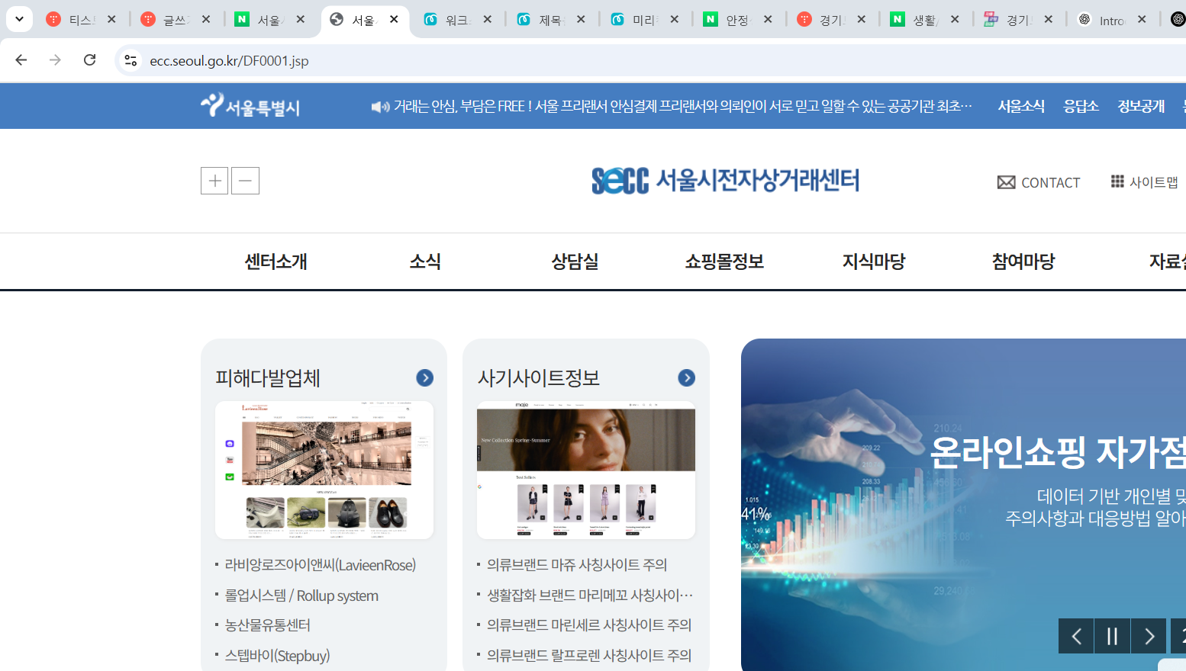1186x671 pixels.
Task: Click the speaker icon beside the announcement banner
Action: pos(381,106)
